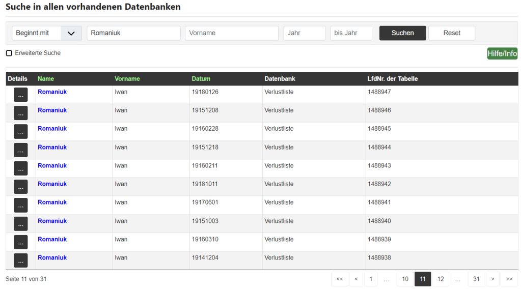Jump to last page with >> button
The image size is (521, 290).
coord(509,279)
